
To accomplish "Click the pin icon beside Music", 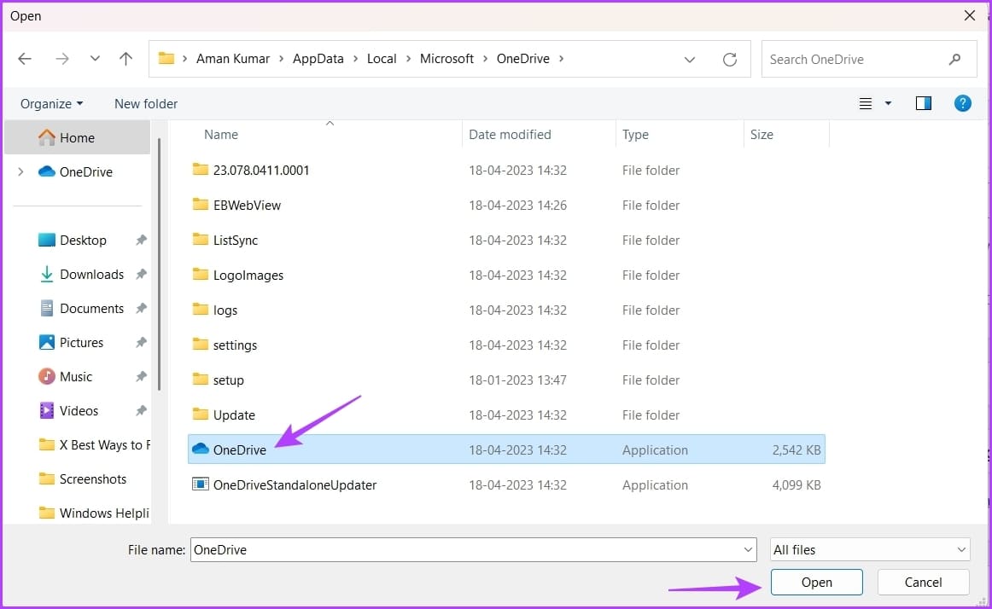I will 141,376.
